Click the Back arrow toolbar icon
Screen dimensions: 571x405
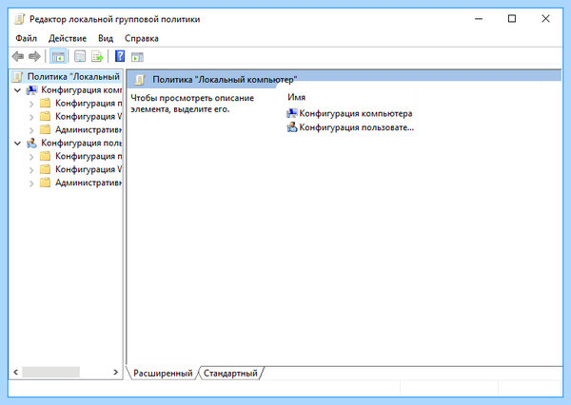[17, 56]
